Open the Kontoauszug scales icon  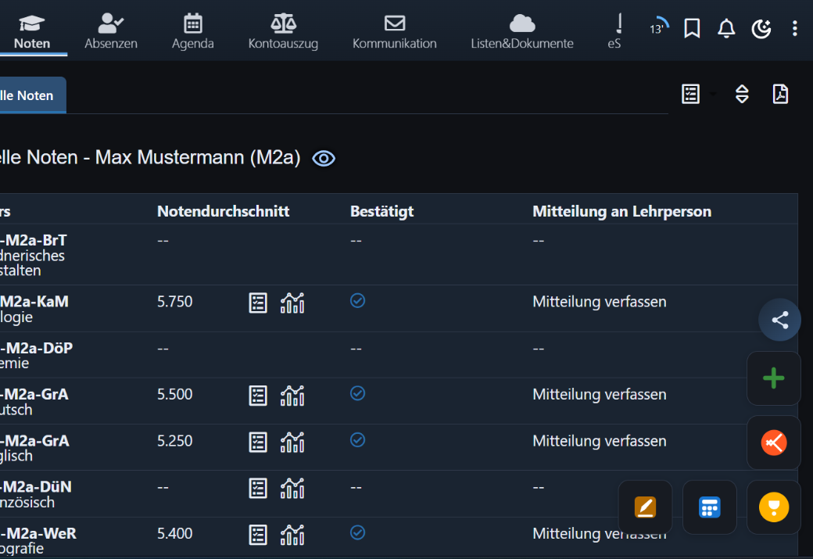click(283, 23)
